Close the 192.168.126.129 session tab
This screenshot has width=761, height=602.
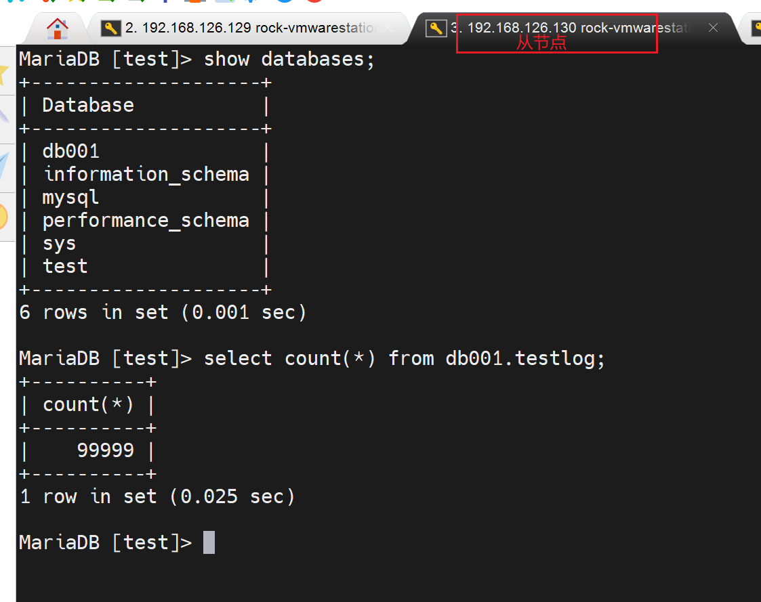388,28
